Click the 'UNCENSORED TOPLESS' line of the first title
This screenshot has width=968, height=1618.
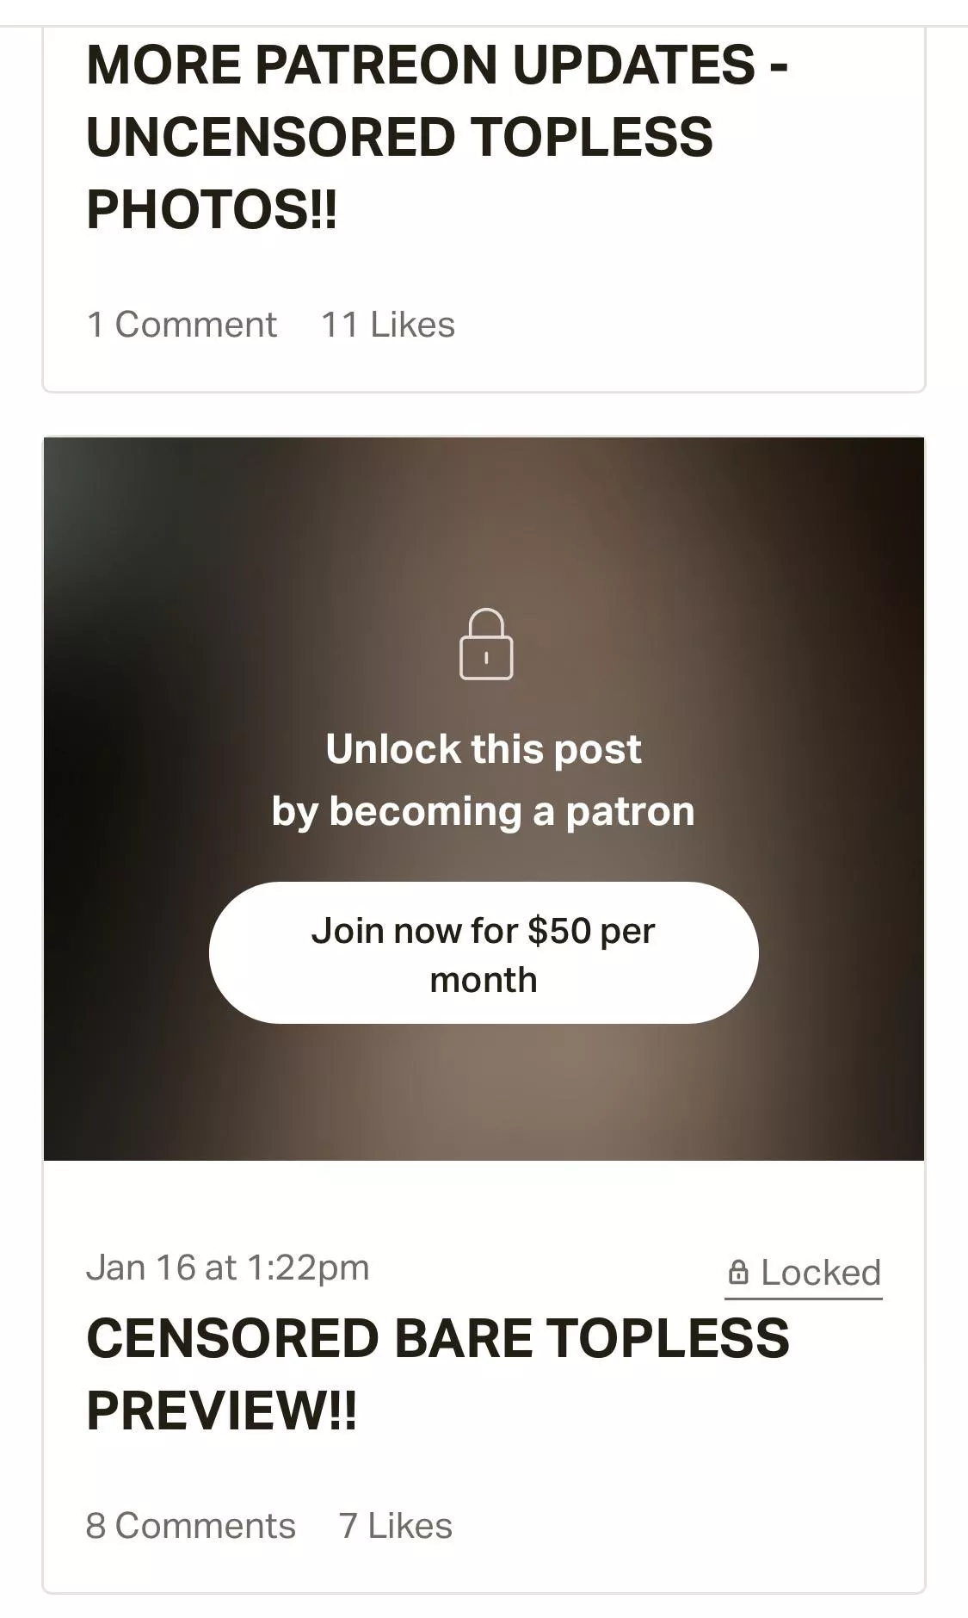pyautogui.click(x=399, y=138)
